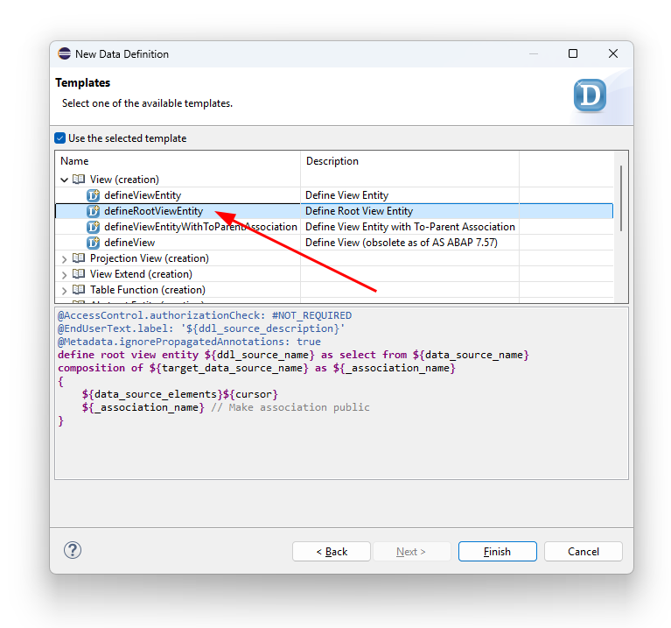Click the large Data Definition D icon

tap(590, 95)
